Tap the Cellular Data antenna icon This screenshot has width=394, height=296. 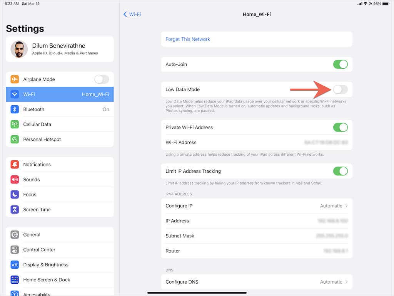pyautogui.click(x=15, y=124)
